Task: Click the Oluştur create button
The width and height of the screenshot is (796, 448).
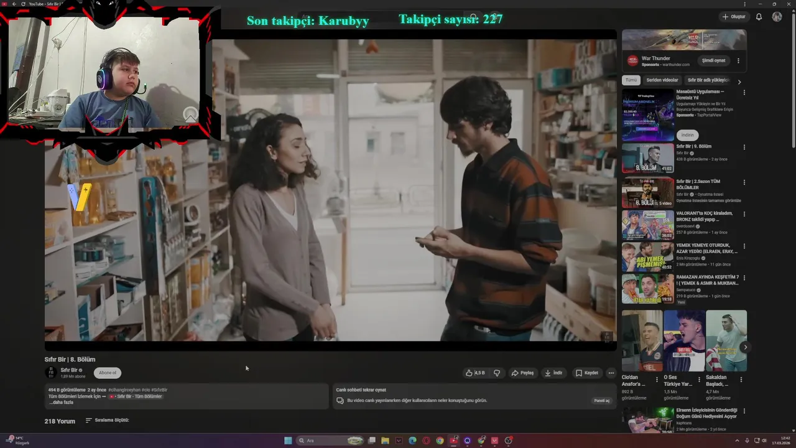Action: coord(734,17)
